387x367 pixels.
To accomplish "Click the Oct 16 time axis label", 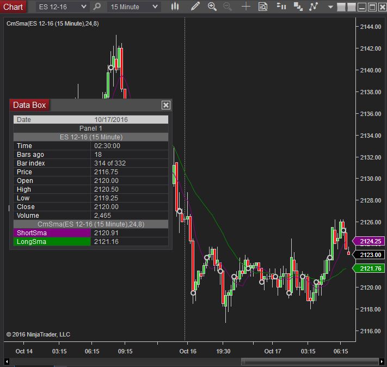I will [188, 351].
